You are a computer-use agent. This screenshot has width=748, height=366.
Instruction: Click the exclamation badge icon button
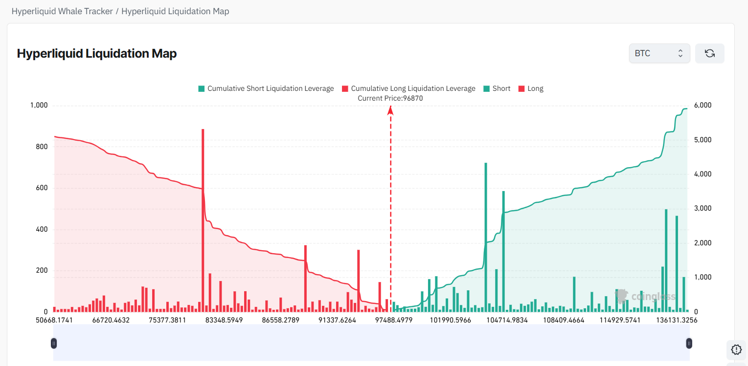point(736,349)
